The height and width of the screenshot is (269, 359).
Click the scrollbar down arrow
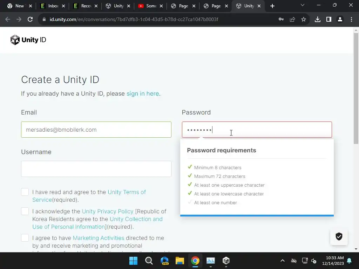coord(356,249)
